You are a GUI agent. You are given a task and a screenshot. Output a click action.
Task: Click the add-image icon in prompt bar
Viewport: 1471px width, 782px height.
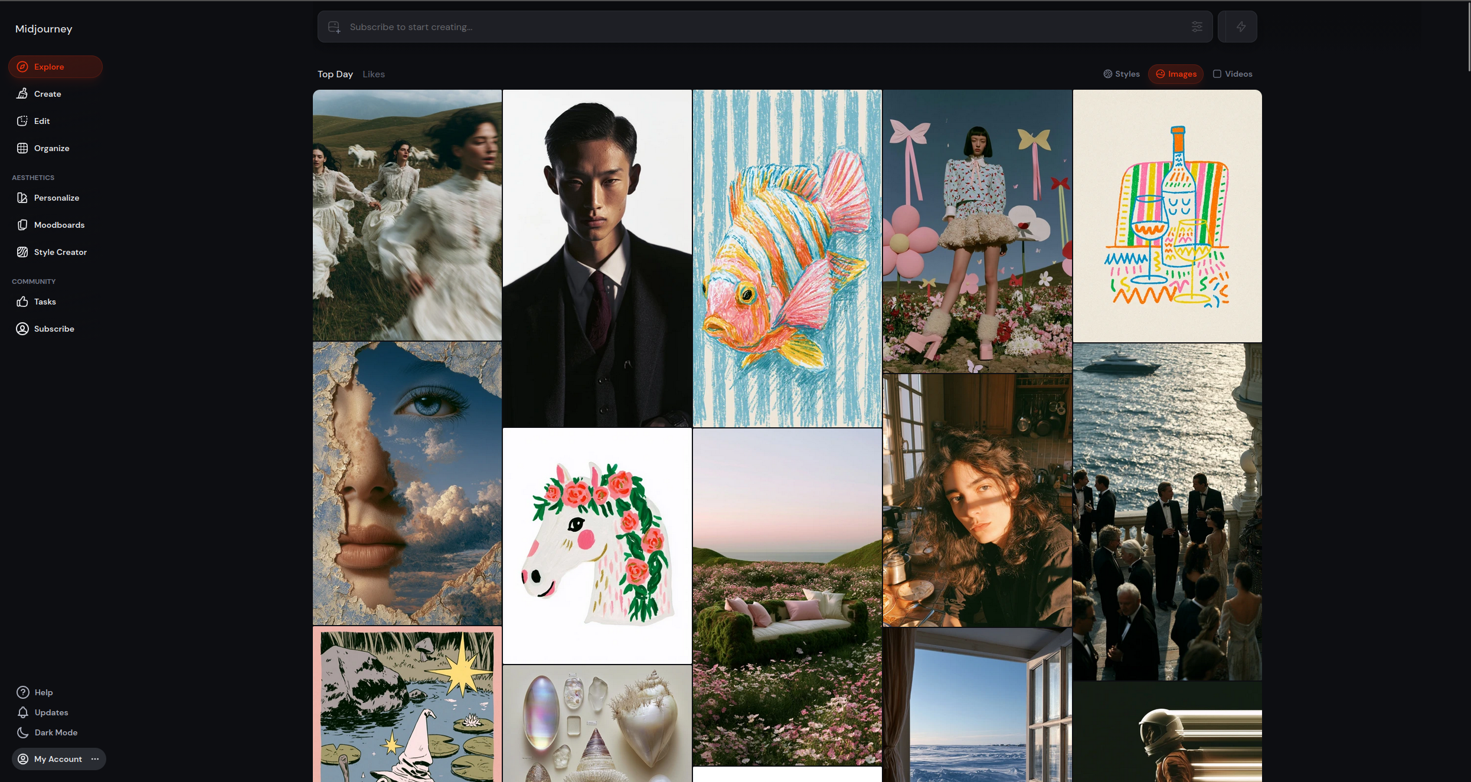point(334,27)
